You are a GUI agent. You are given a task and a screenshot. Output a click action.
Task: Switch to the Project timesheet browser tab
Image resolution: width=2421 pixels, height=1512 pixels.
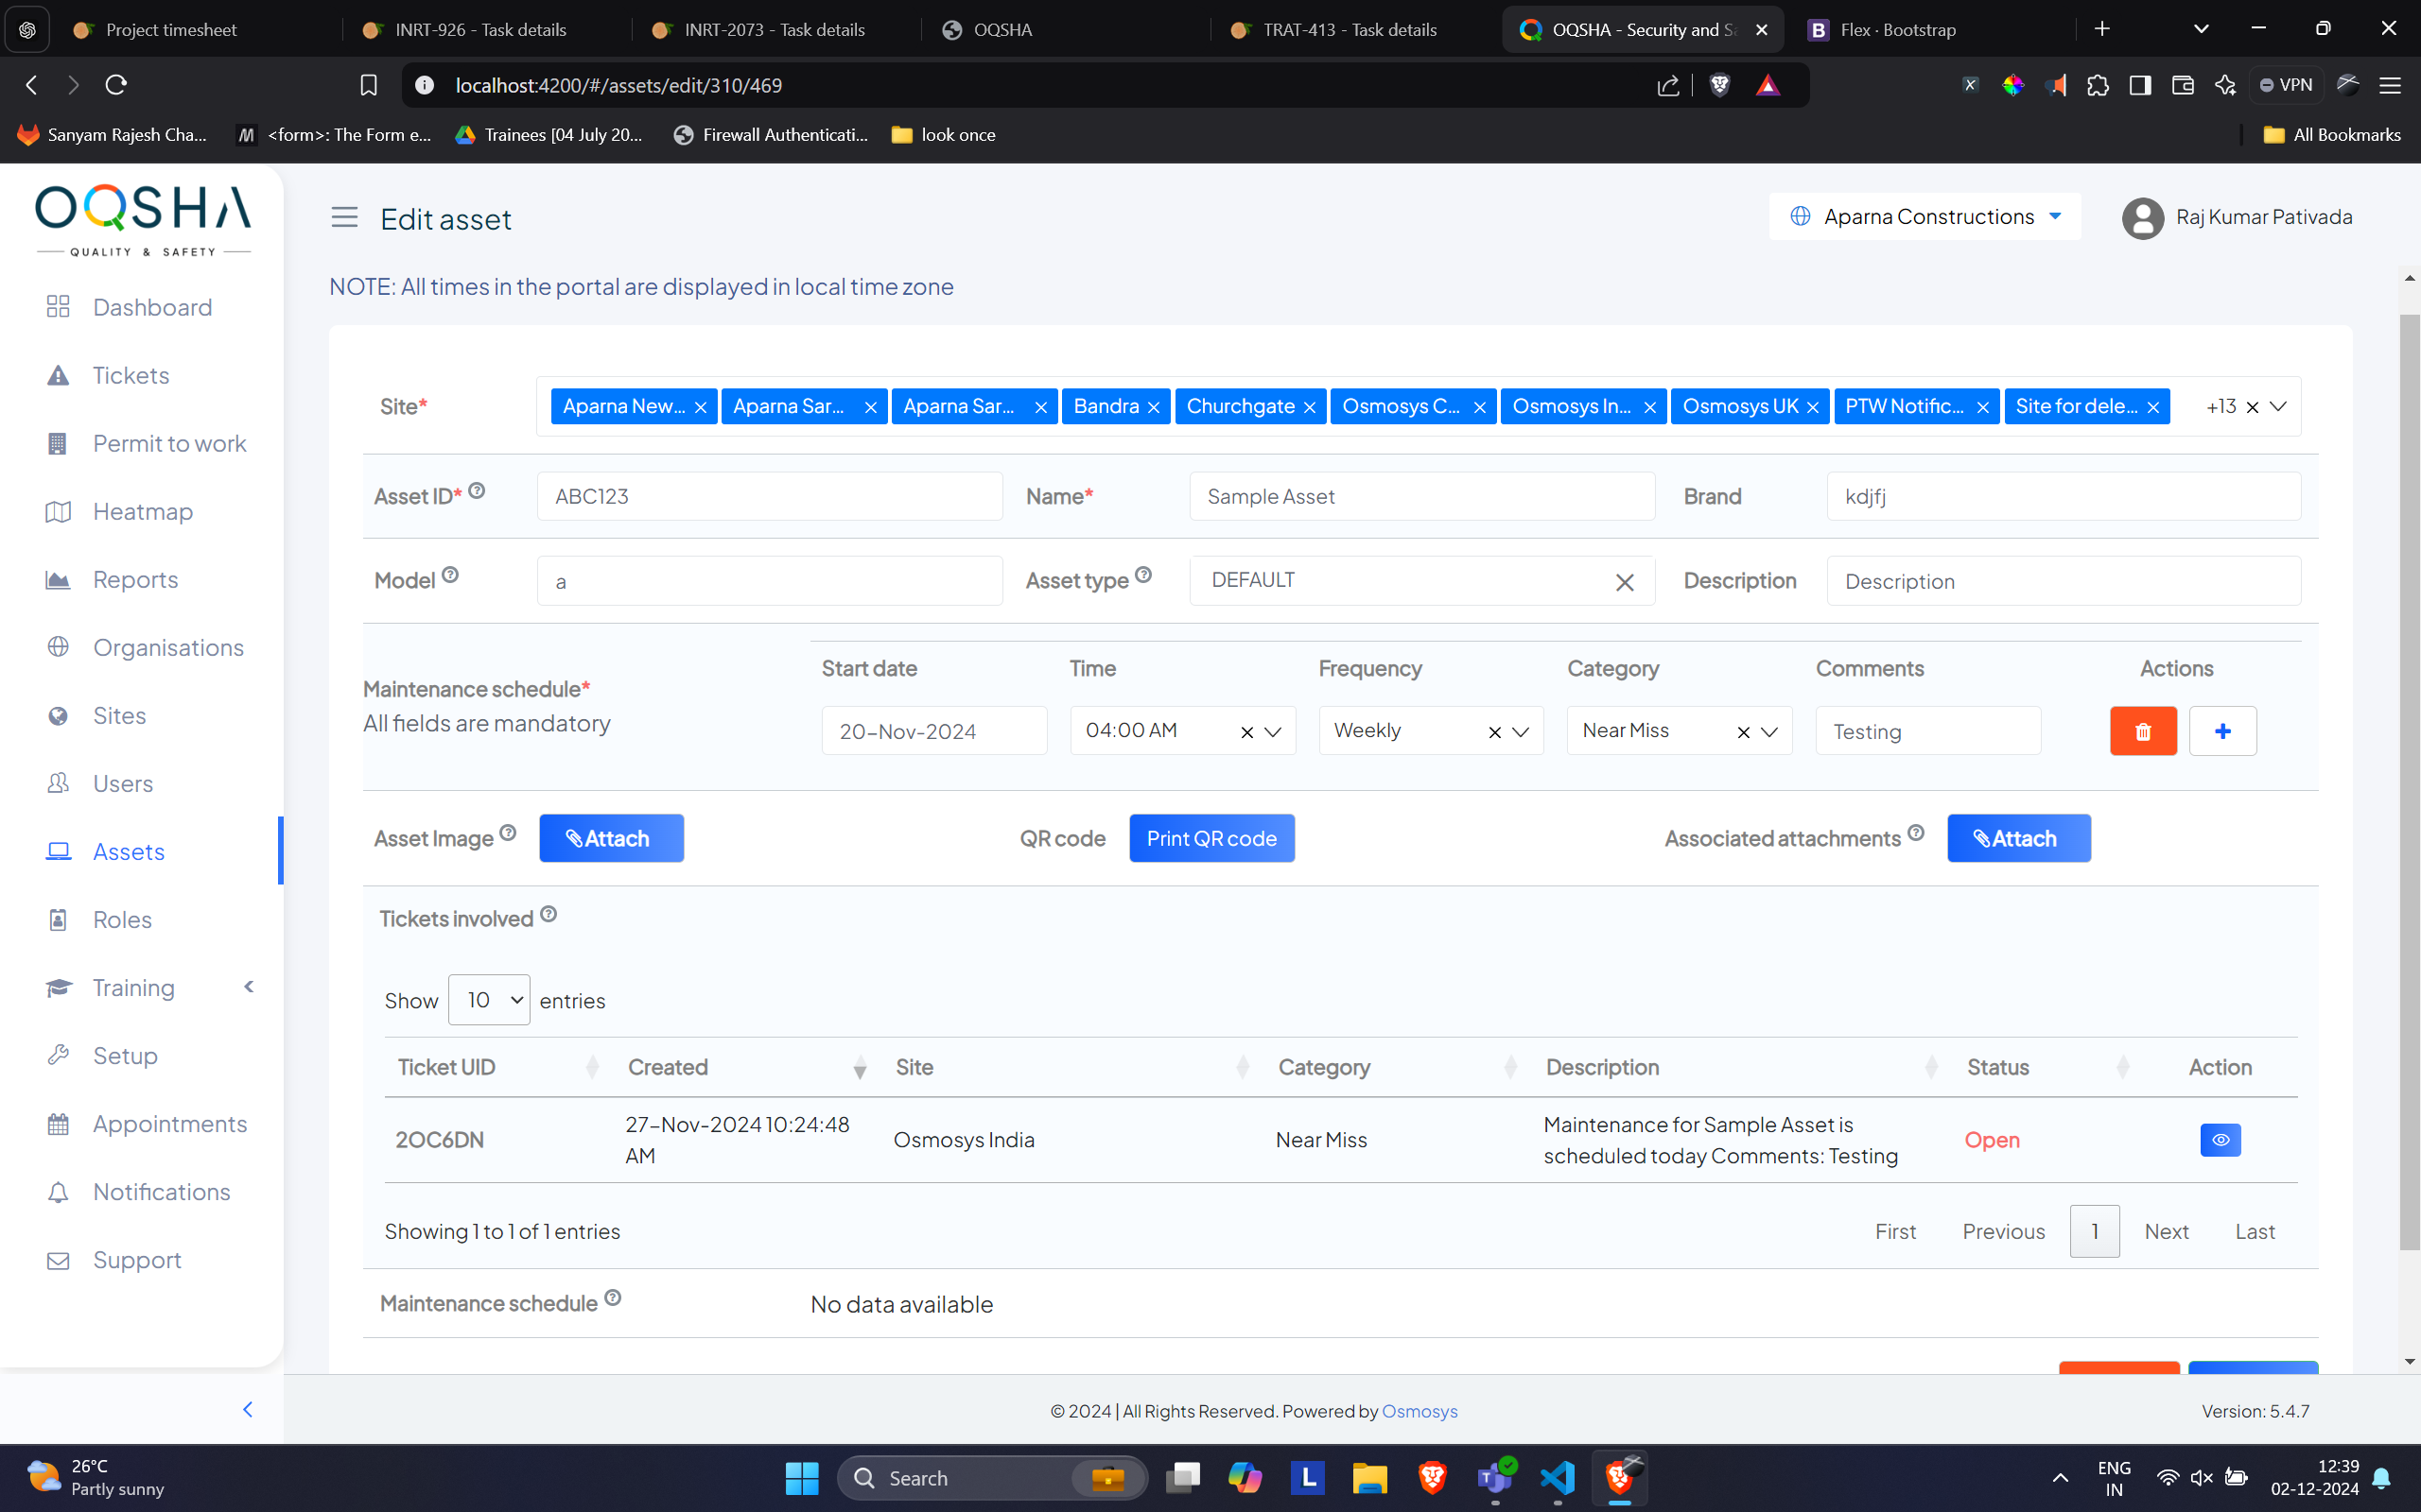[x=171, y=30]
